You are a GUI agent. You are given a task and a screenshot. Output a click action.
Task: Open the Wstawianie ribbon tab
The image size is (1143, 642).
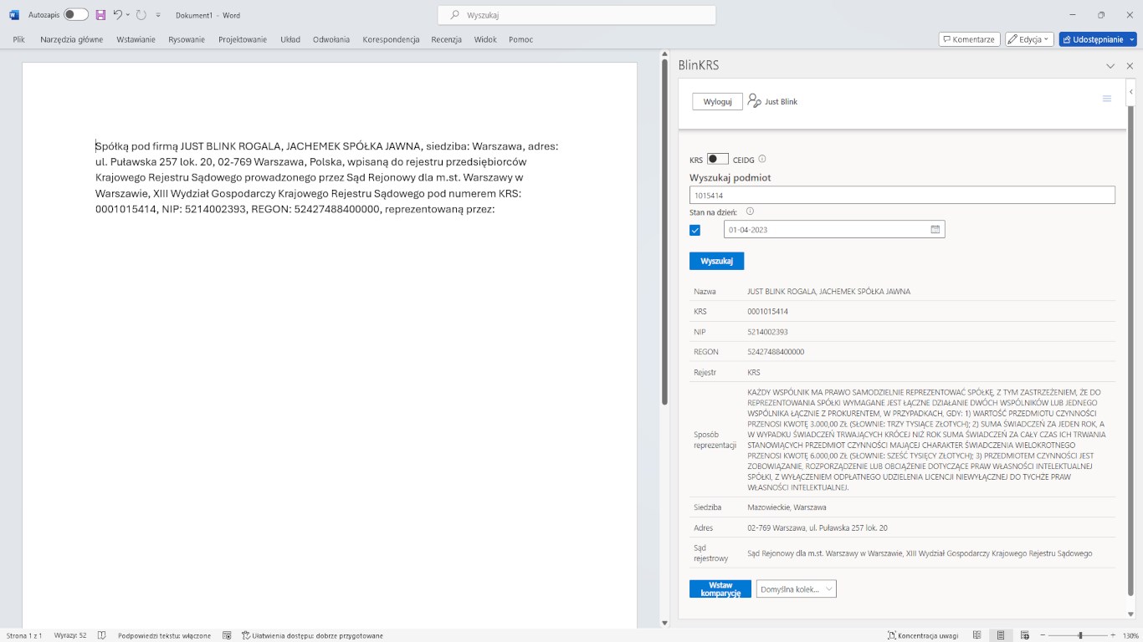pos(136,39)
